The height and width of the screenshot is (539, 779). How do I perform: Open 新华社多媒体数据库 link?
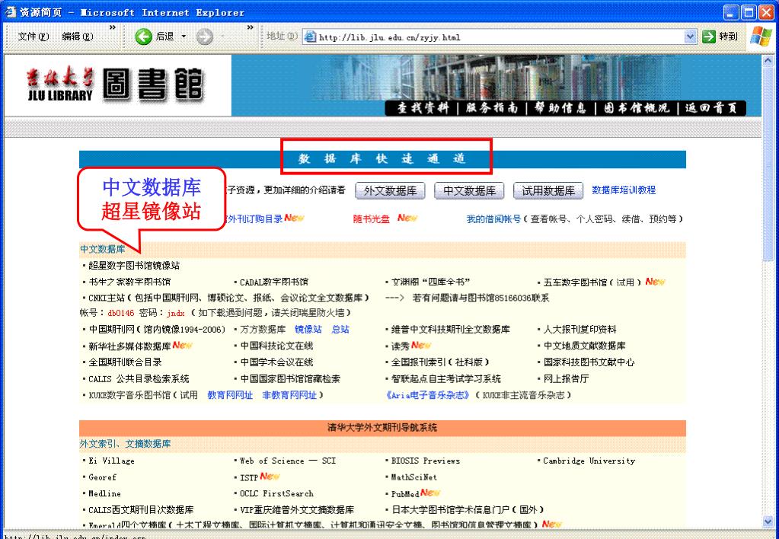point(129,346)
